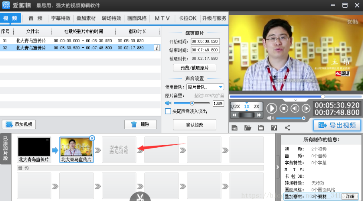The width and height of the screenshot is (364, 201).
Task: Click the fast-forward double-arrow icon
Action: [x=259, y=115]
